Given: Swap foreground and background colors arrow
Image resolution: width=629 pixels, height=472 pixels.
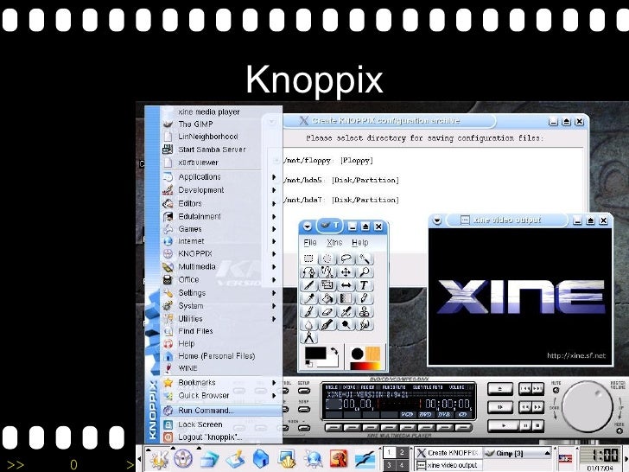Looking at the screenshot, I should 334,353.
